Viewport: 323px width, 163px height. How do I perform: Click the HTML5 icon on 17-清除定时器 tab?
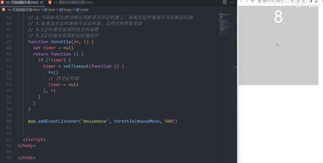pos(50,2)
